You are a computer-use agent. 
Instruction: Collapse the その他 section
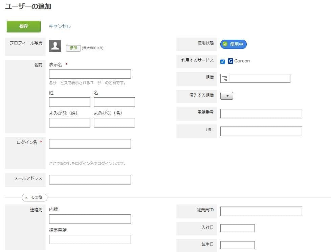coord(34,197)
